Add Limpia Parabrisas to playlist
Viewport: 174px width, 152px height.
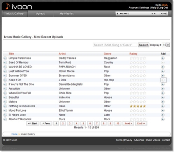(163, 58)
